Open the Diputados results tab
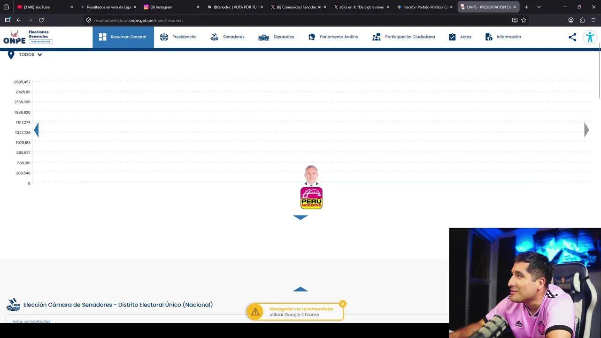Screen dimensions: 601x338 click(276, 37)
